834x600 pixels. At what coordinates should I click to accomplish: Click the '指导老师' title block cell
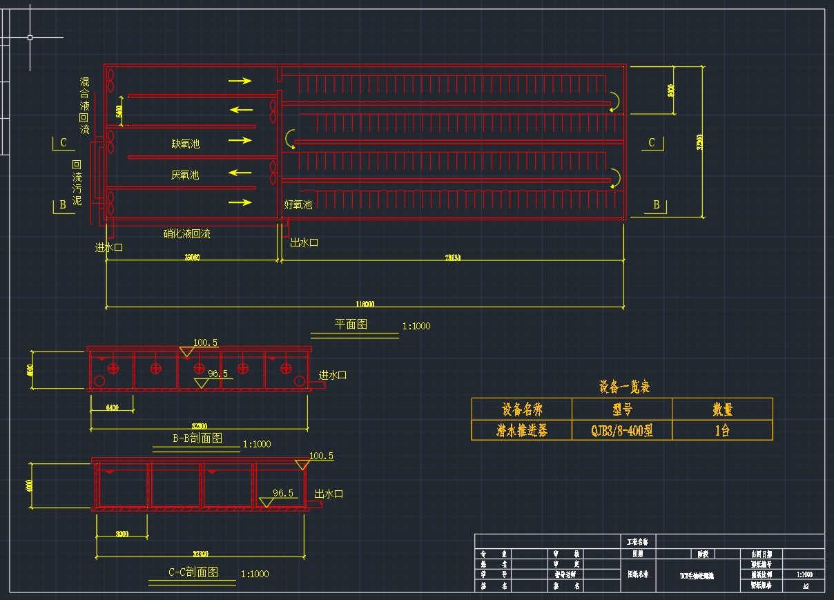coord(565,574)
